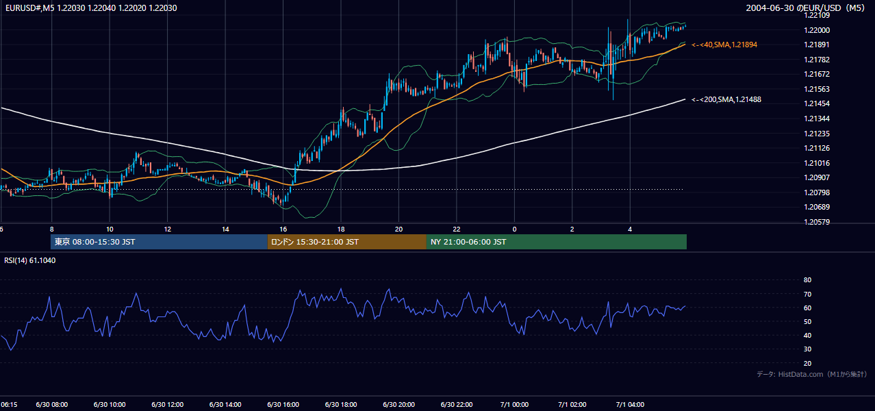This screenshot has height=411, width=875.
Task: Click the 6/30 16:00 bottom time label
Action: coord(284,405)
